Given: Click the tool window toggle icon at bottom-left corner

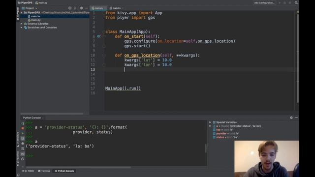Looking at the screenshot, I should tap(18, 175).
